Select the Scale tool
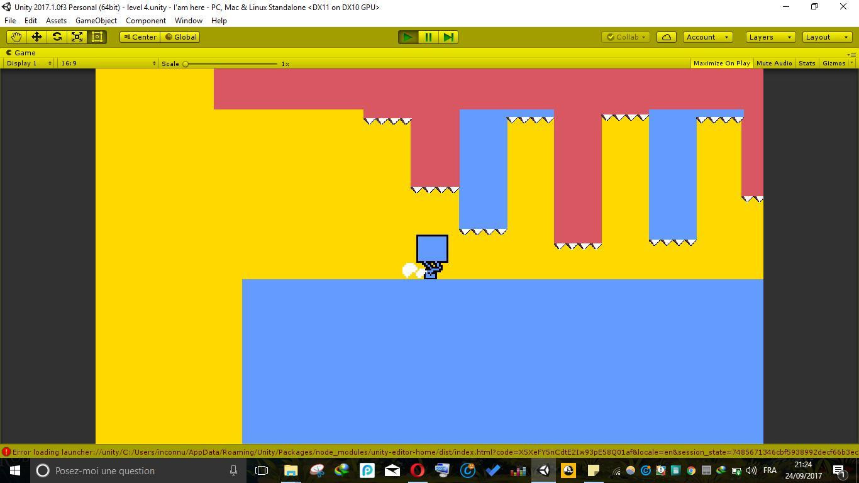The height and width of the screenshot is (483, 859). click(77, 37)
